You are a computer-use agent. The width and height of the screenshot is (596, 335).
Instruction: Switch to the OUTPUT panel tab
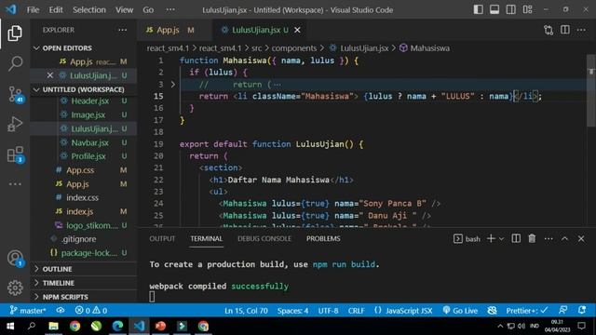pos(162,239)
